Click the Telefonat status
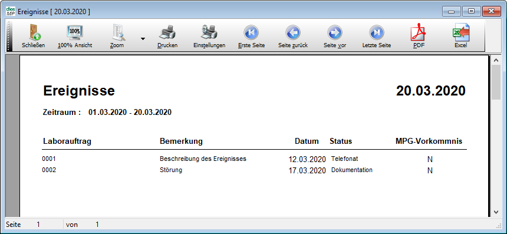The image size is (507, 234). tap(345, 159)
